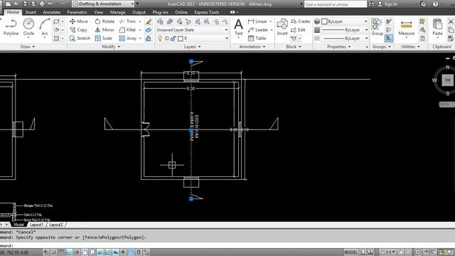Toggle layer 0 lock icon
455x256 pixels.
(x=173, y=38)
